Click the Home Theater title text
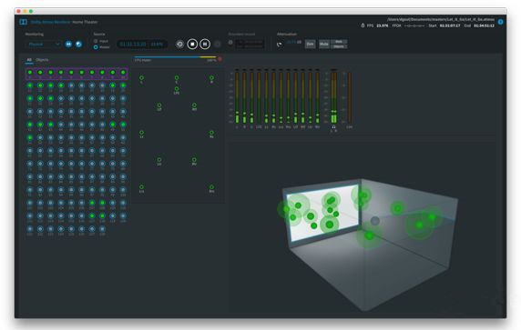This screenshot has width=521, height=330. coord(85,22)
